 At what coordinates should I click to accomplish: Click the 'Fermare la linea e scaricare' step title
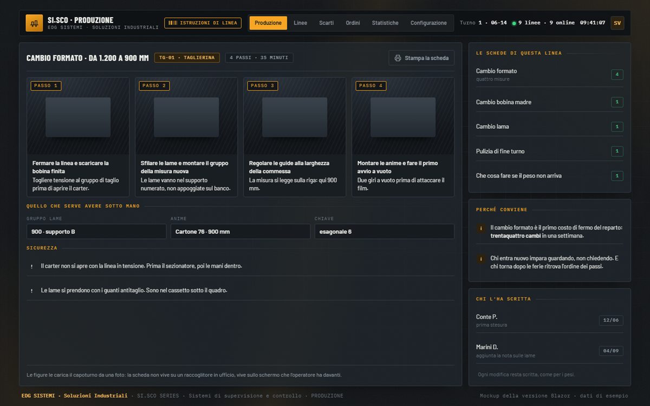pos(70,167)
